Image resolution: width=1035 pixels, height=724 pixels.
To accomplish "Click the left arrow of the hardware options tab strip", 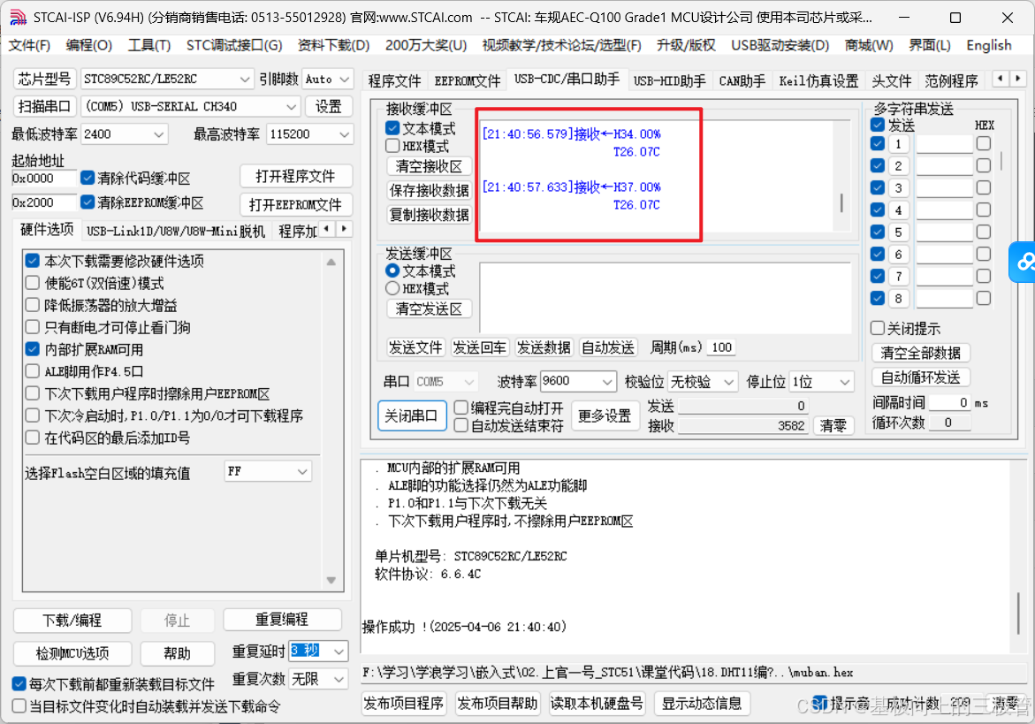I will tap(327, 229).
